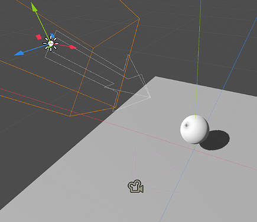This screenshot has width=257, height=222.
Task: Select the red square plane handle of gizmo
Action: point(39,37)
